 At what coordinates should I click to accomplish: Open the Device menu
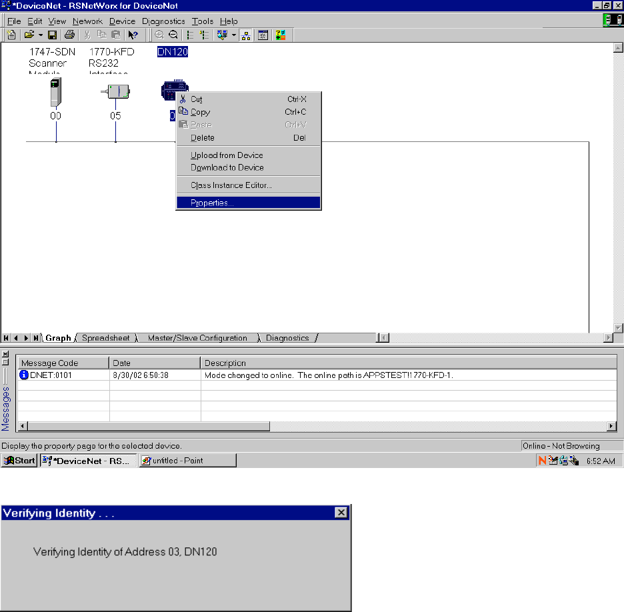[x=122, y=21]
